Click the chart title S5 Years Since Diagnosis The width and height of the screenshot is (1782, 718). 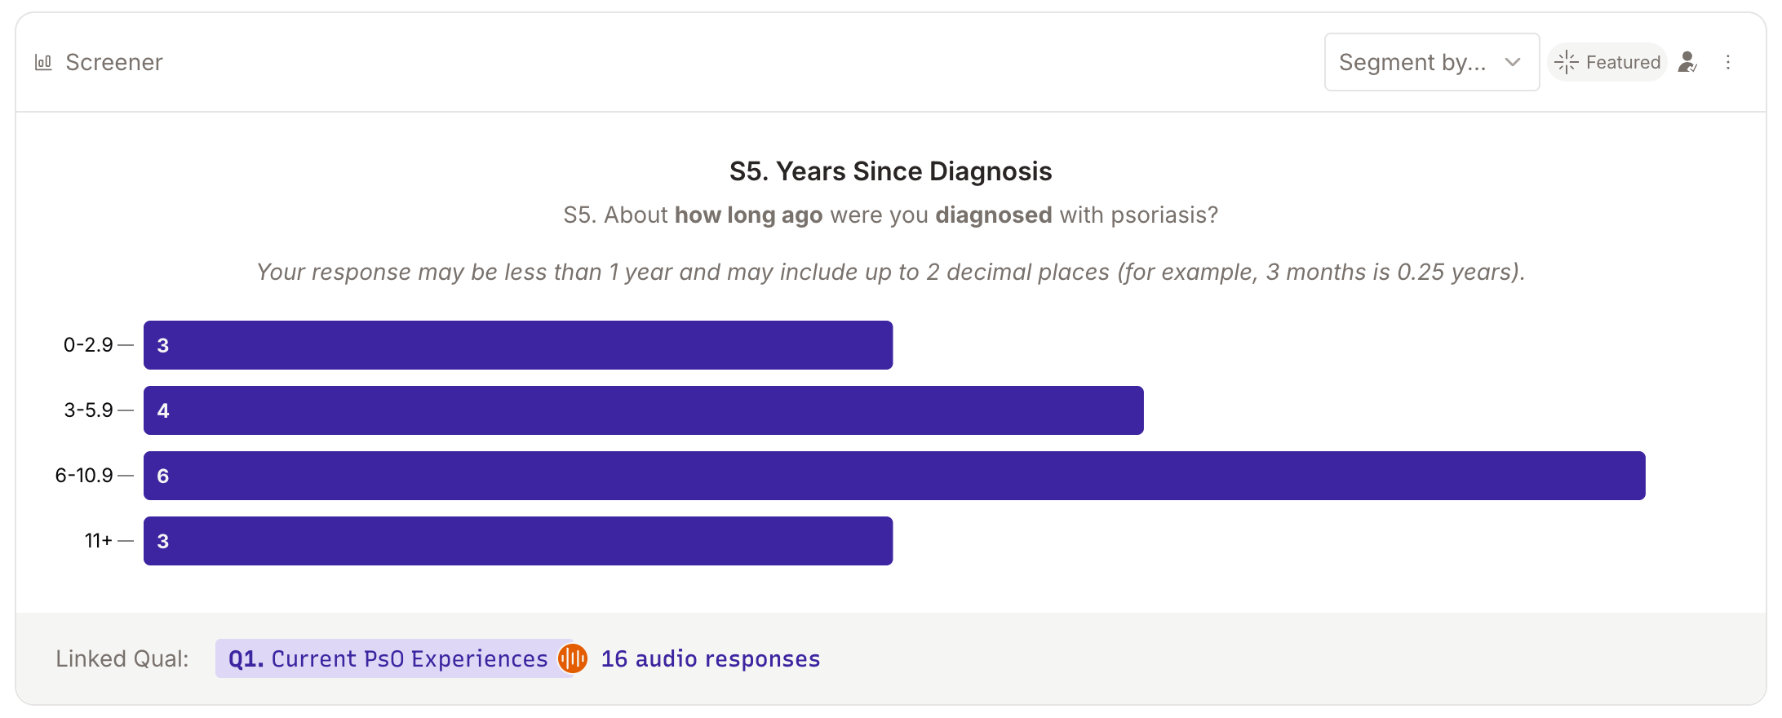890,171
